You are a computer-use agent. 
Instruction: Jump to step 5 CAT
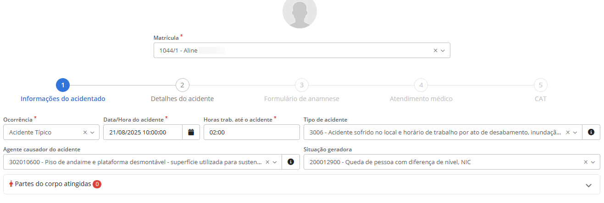point(540,85)
